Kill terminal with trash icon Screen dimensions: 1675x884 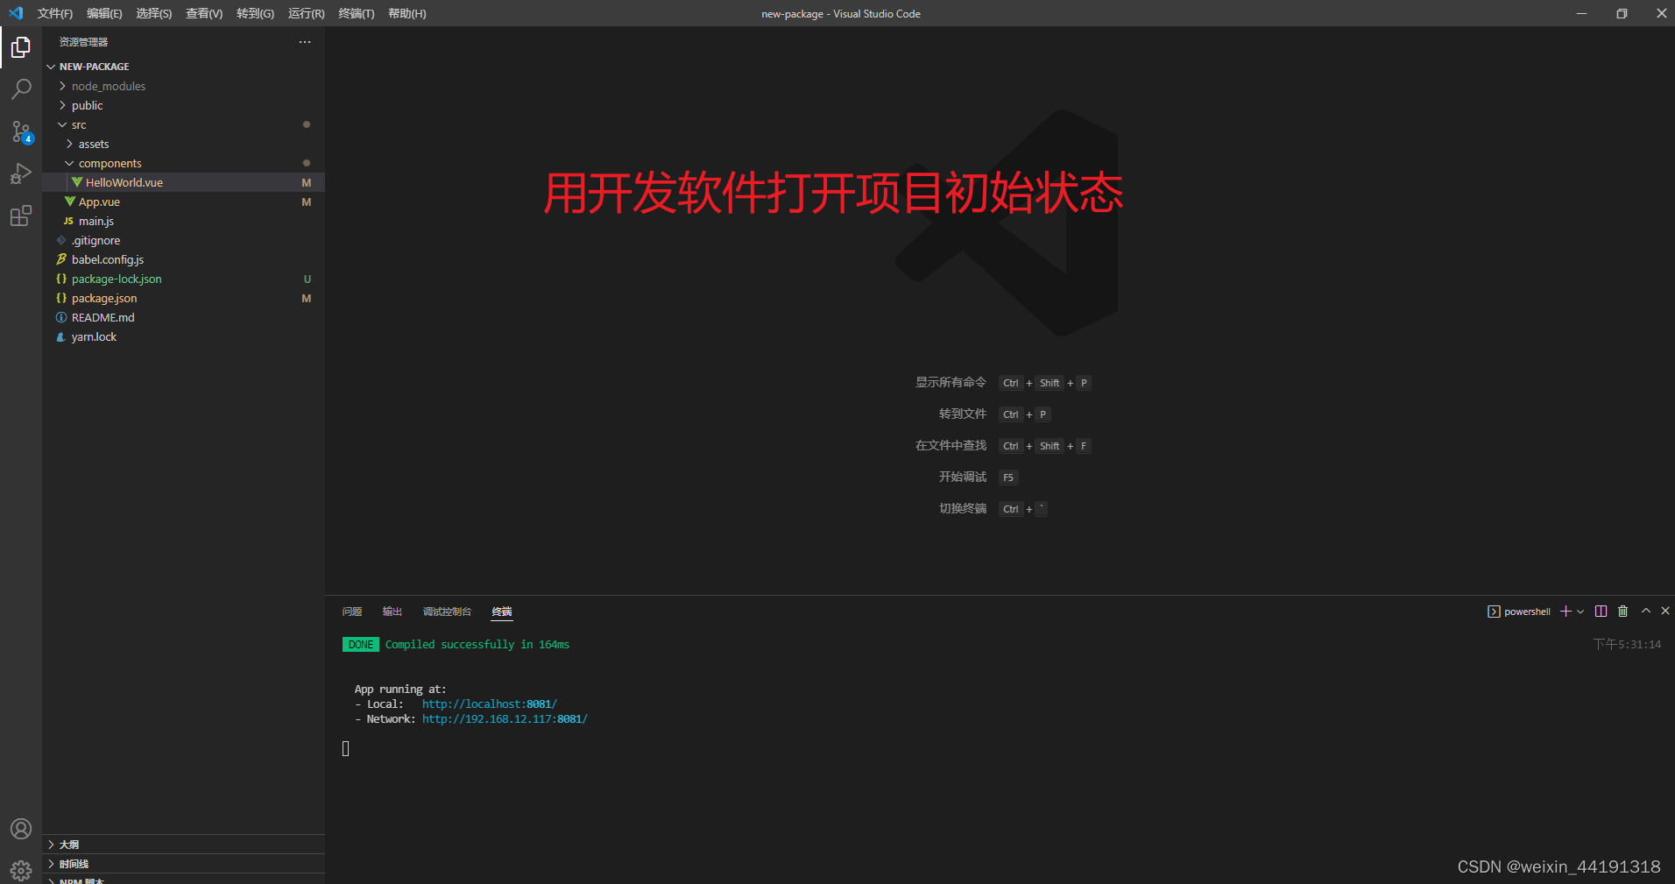1623,612
